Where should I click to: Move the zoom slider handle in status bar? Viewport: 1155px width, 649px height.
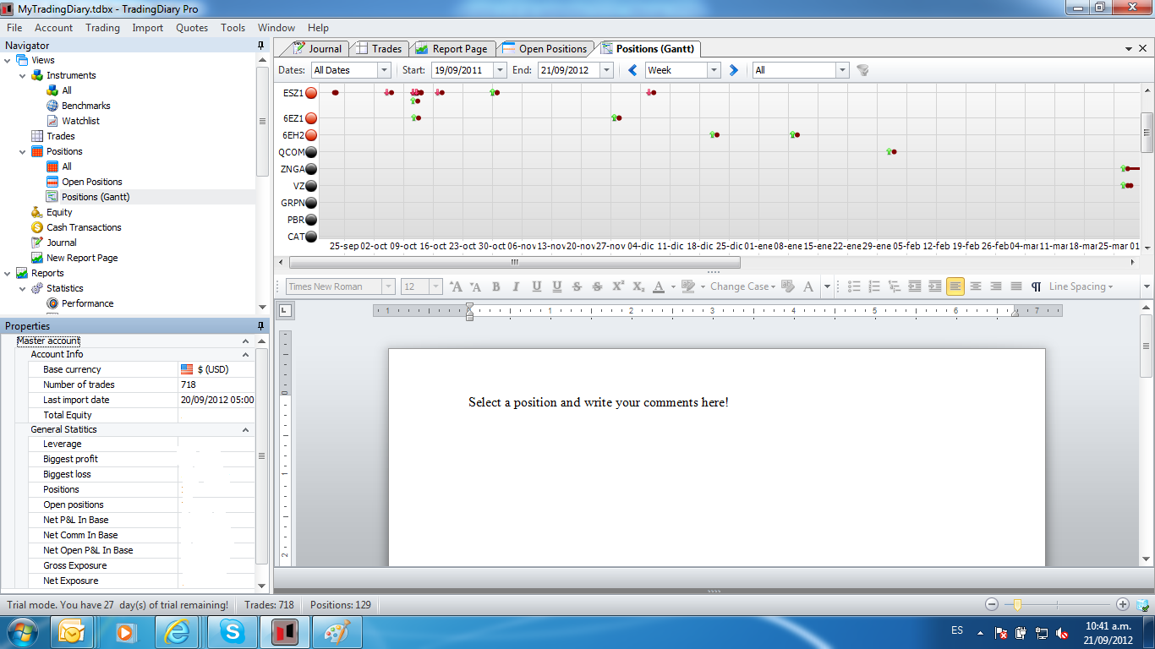[x=1017, y=605]
